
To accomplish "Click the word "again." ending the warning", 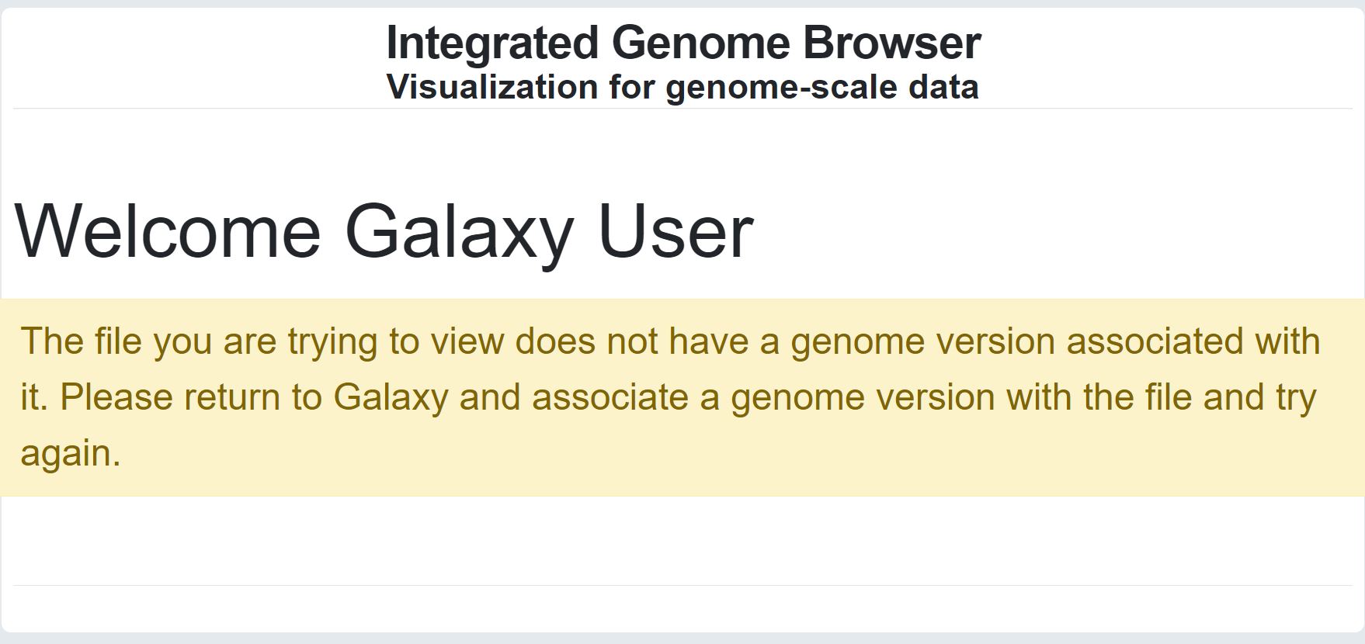I will [71, 453].
